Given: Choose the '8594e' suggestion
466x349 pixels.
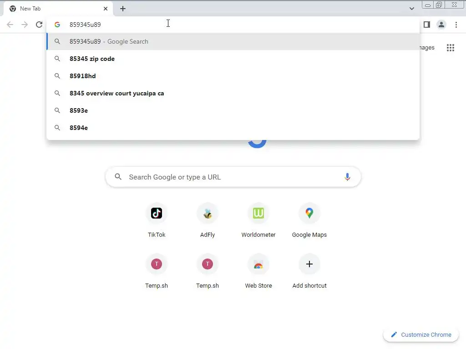Looking at the screenshot, I should click(x=233, y=128).
